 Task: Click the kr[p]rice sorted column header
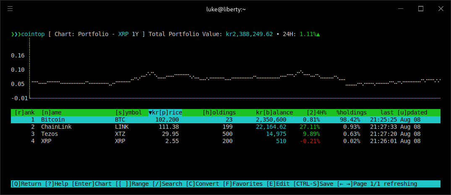point(165,112)
